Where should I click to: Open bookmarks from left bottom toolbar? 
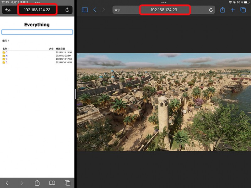[52, 183]
